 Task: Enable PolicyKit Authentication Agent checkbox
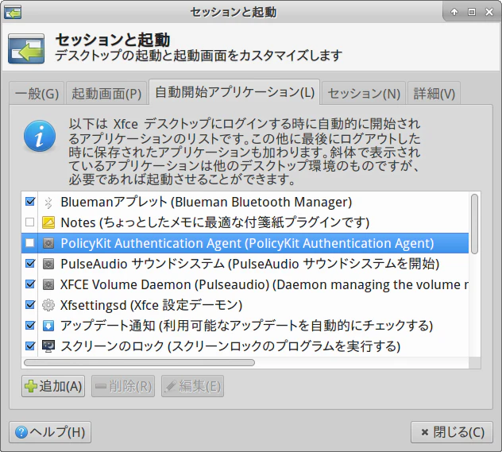click(x=30, y=243)
